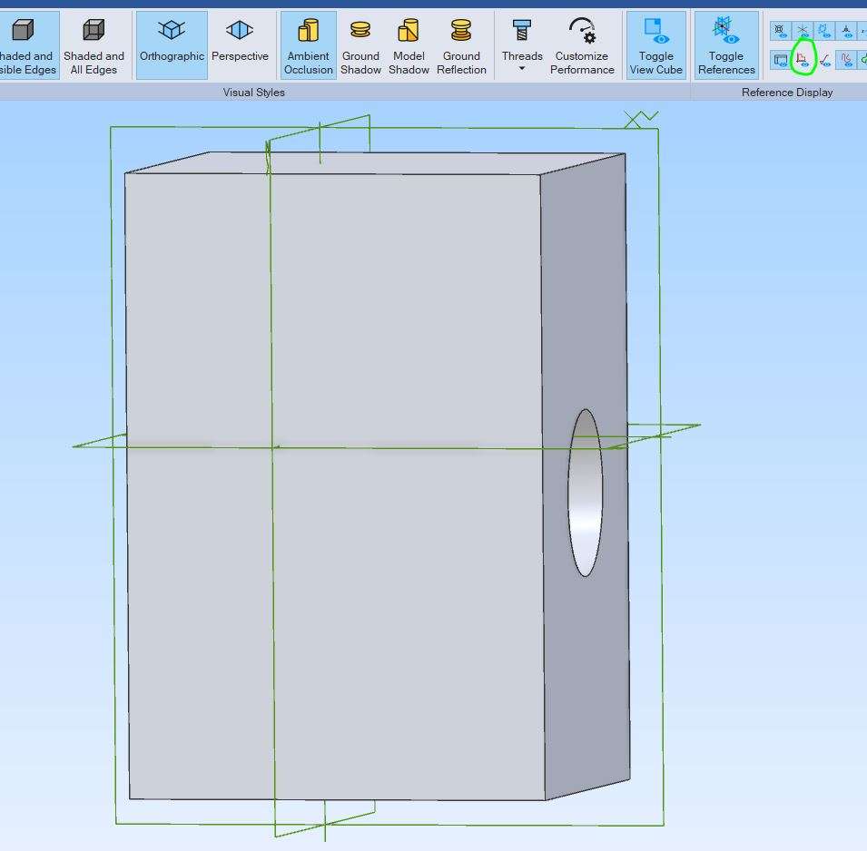Viewport: 867px width, 851px height.
Task: Click the Threads bolt icon
Action: coord(521,31)
